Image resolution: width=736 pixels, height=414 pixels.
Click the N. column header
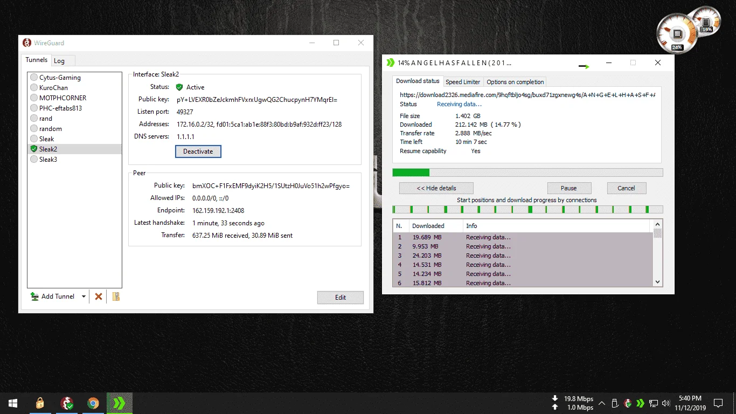[400, 226]
